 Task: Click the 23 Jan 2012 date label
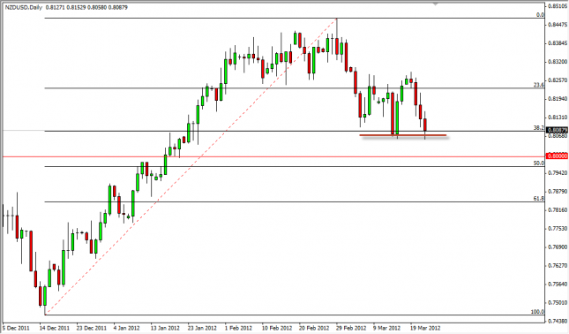203,328
